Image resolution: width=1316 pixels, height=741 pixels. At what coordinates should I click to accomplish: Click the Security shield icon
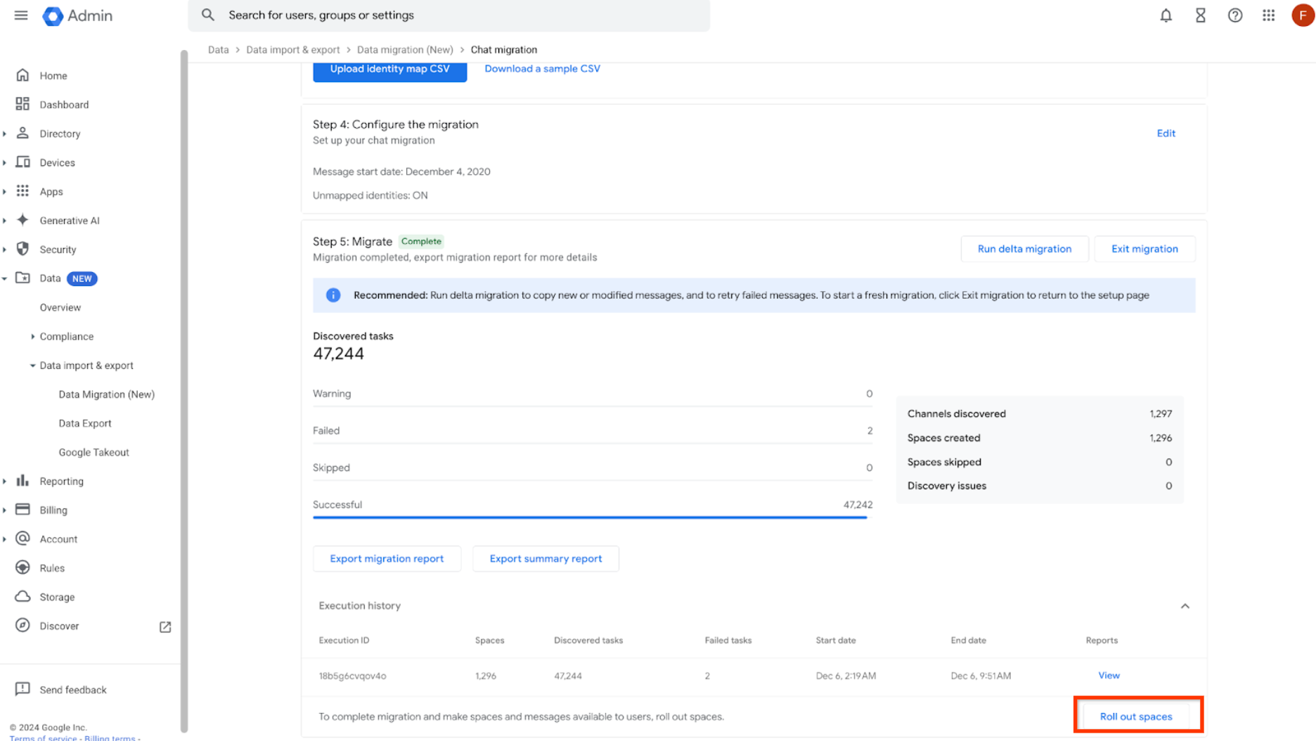[23, 249]
